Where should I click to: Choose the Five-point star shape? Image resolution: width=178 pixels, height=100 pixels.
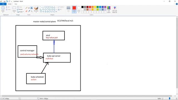click(45, 12)
